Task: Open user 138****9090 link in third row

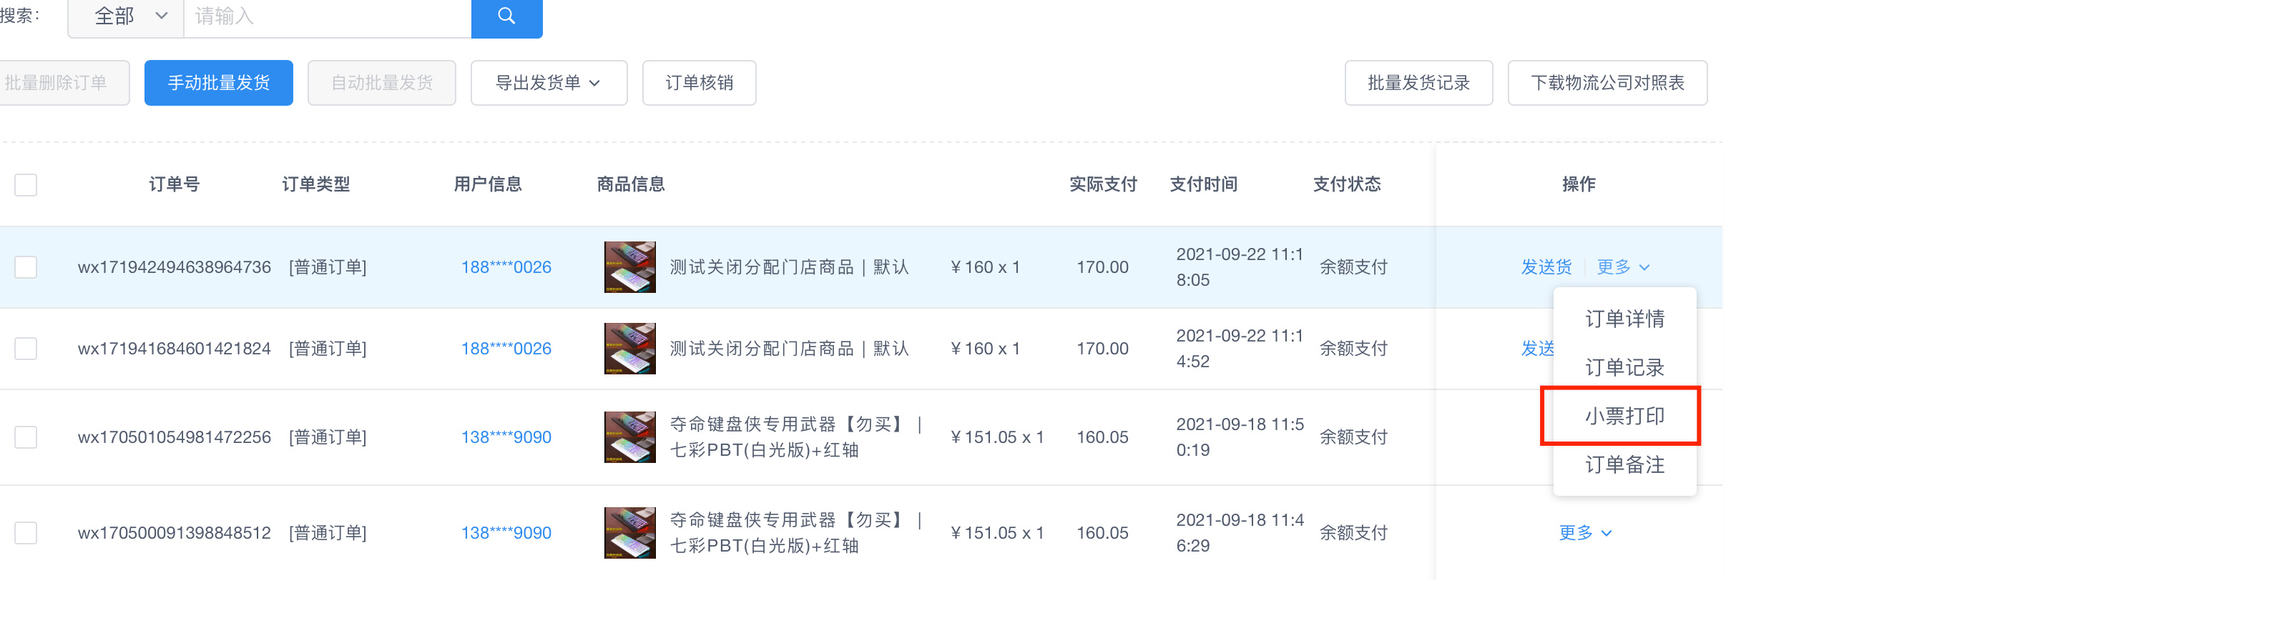Action: [x=506, y=437]
